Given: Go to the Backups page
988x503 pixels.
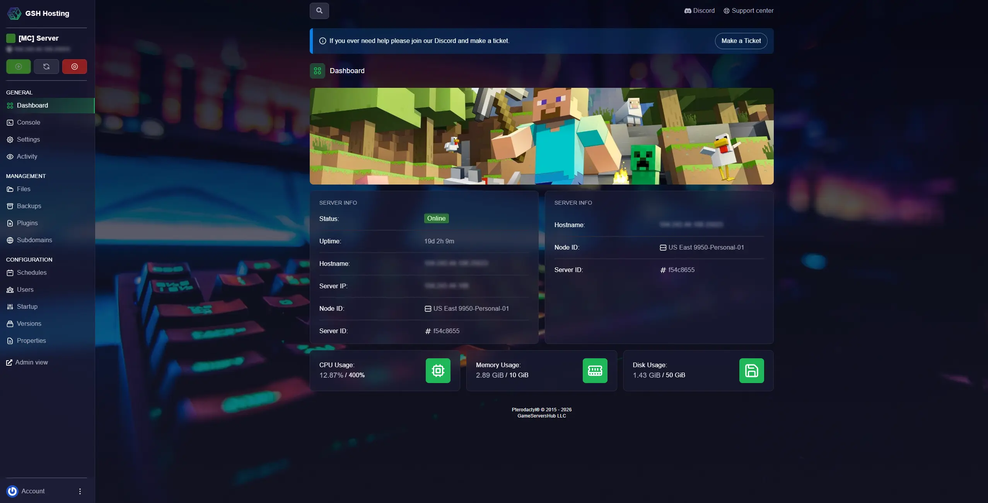Looking at the screenshot, I should [x=29, y=206].
